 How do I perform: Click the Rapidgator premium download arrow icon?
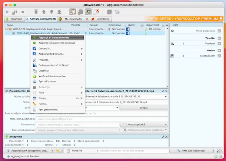(x=221, y=19)
